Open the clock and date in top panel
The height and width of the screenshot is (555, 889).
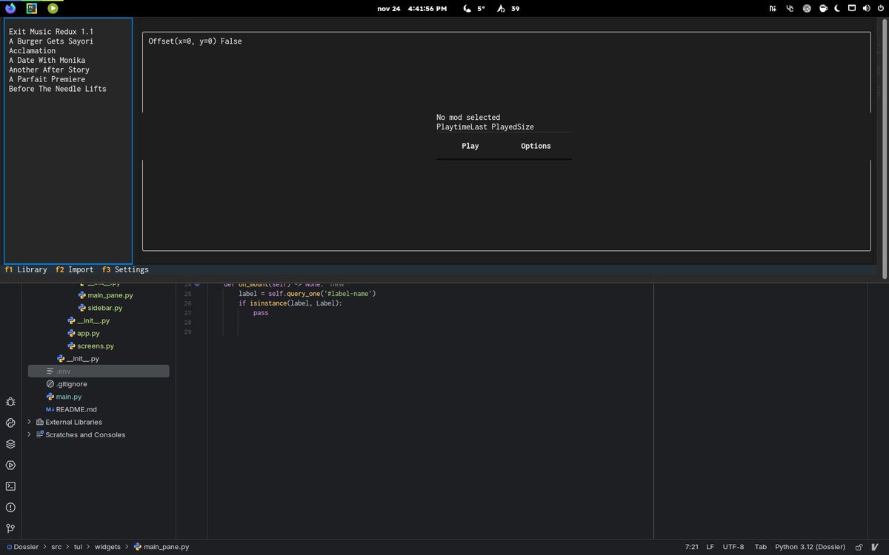click(x=412, y=9)
